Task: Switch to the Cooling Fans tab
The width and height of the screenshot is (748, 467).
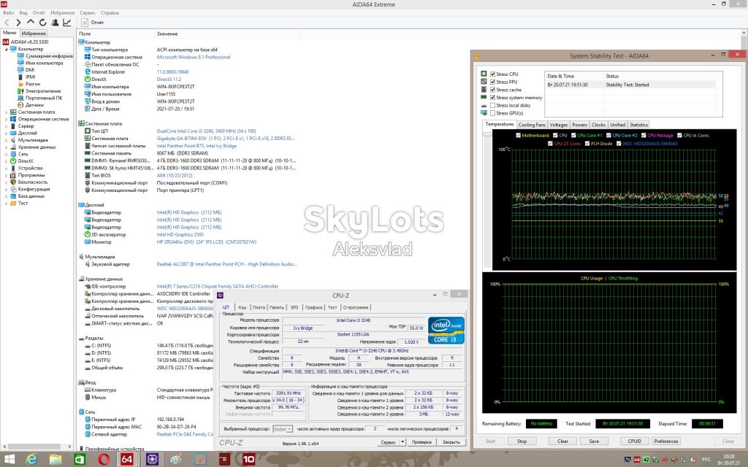Action: pyautogui.click(x=532, y=125)
